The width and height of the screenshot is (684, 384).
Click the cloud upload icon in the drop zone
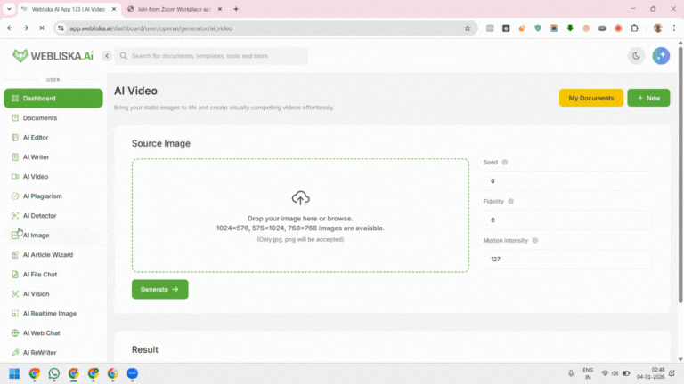coord(300,197)
